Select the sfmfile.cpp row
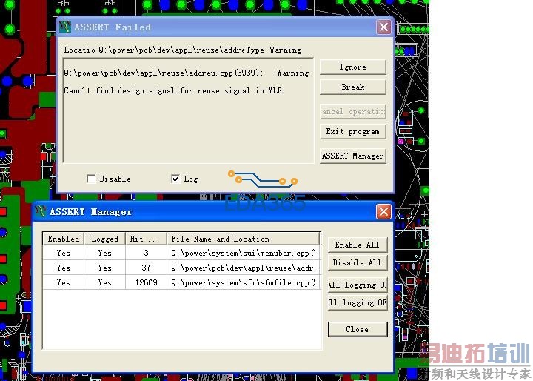Viewport: 533px width, 381px height. pos(181,282)
